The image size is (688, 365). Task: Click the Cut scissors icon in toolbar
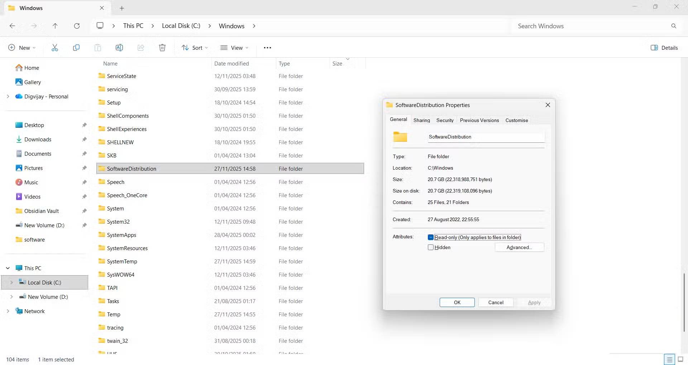point(55,48)
